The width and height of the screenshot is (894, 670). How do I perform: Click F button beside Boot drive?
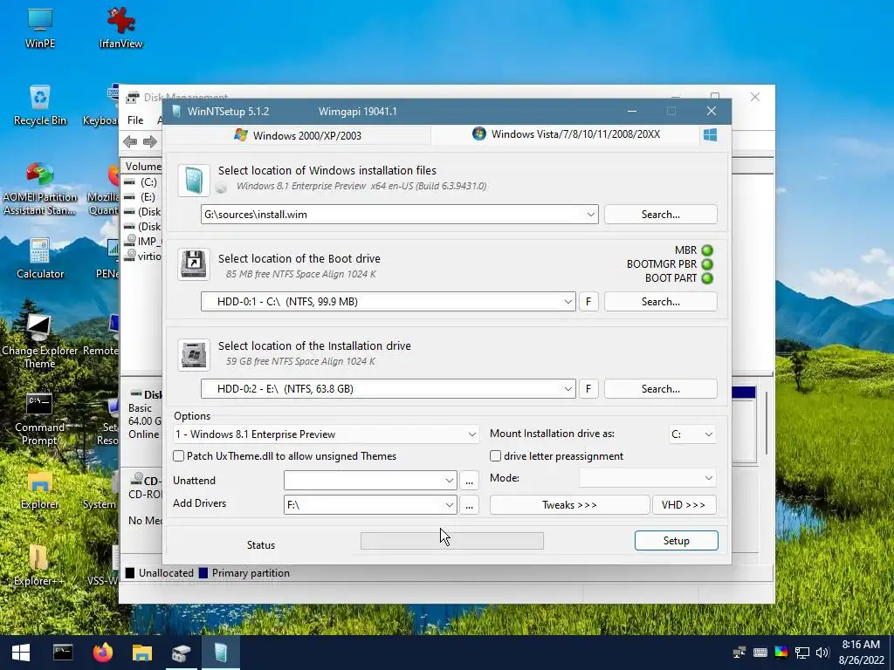tap(588, 301)
